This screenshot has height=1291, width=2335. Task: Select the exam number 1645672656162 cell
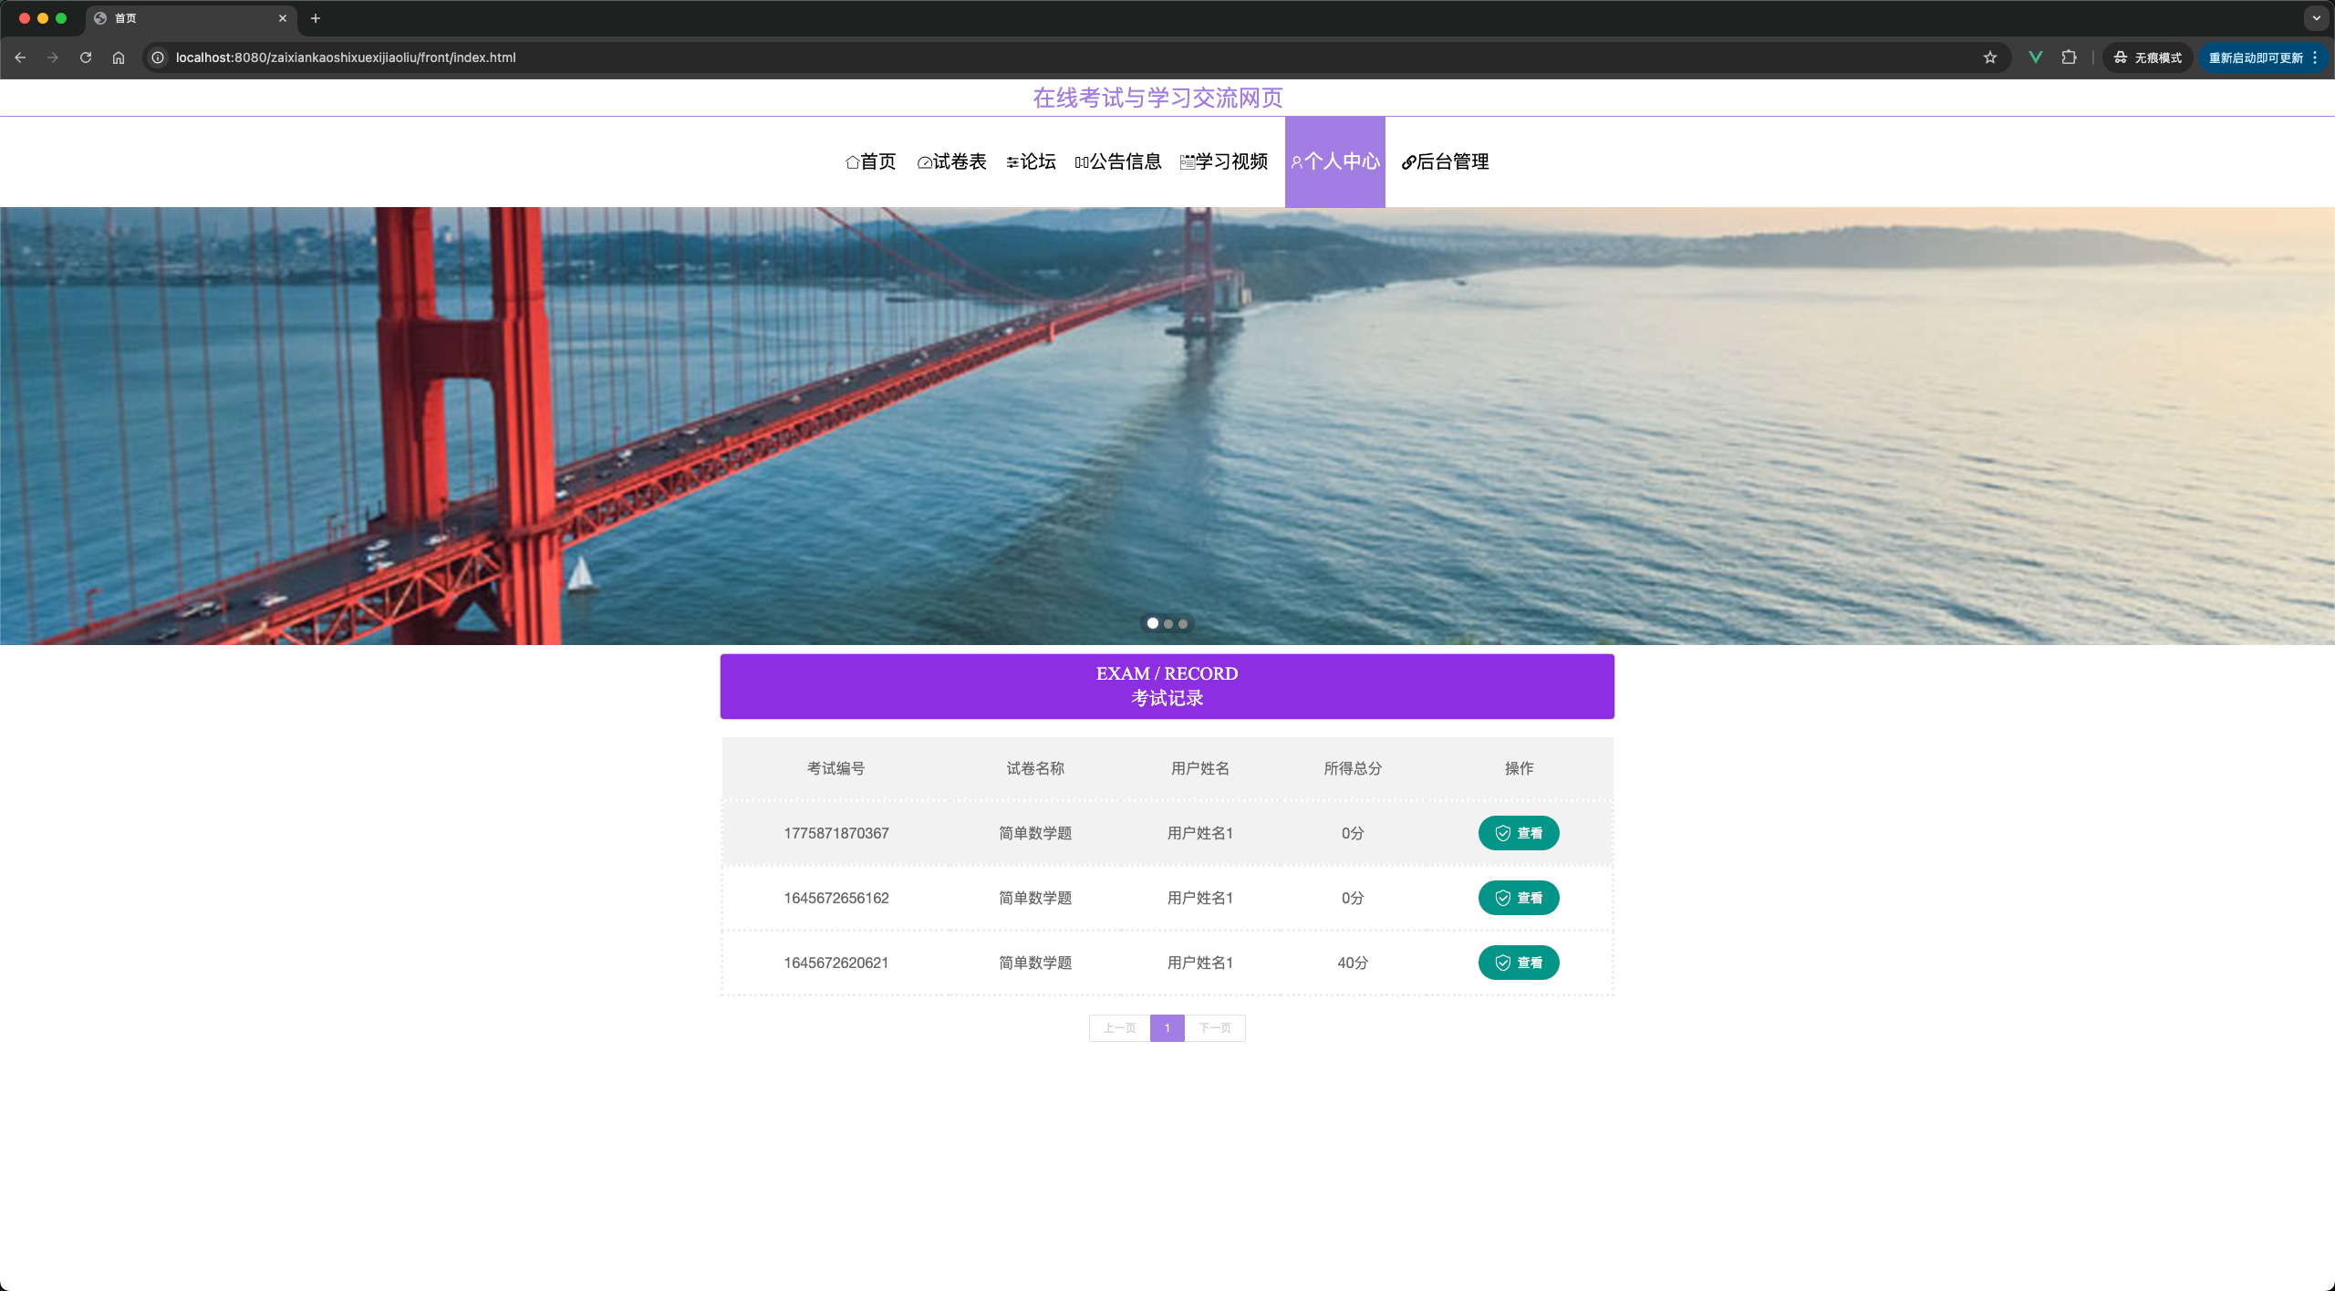(x=836, y=898)
